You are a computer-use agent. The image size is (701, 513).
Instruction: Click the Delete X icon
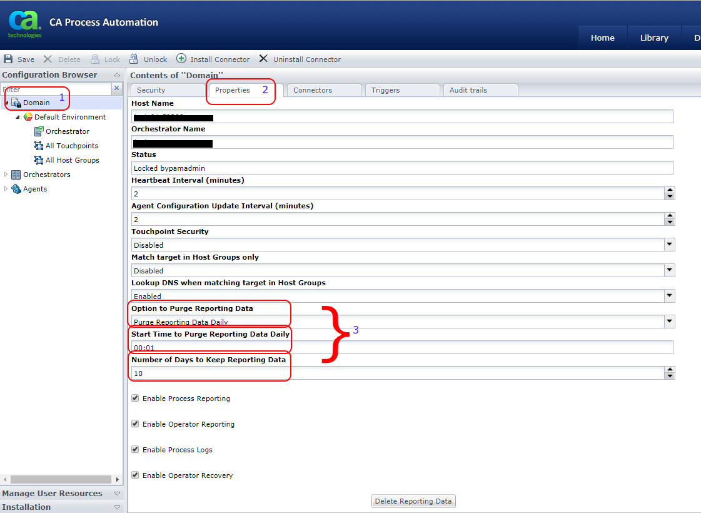(x=48, y=59)
